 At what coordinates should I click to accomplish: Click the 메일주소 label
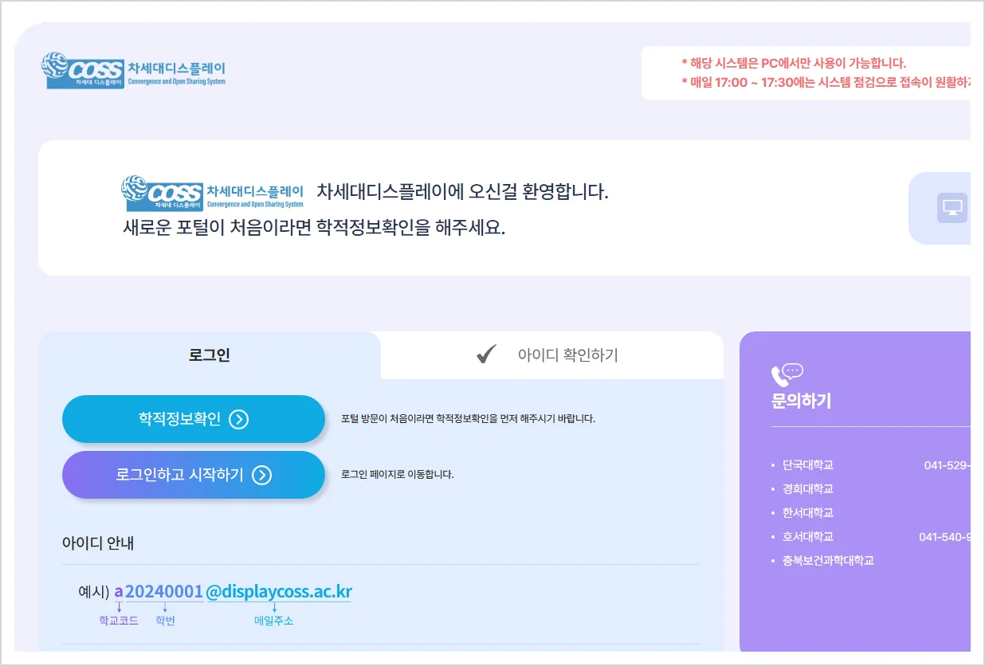click(273, 621)
